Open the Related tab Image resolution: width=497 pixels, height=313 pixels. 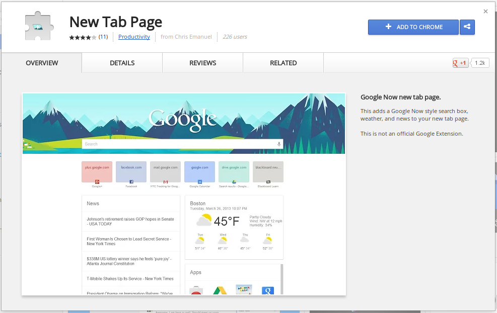[283, 63]
